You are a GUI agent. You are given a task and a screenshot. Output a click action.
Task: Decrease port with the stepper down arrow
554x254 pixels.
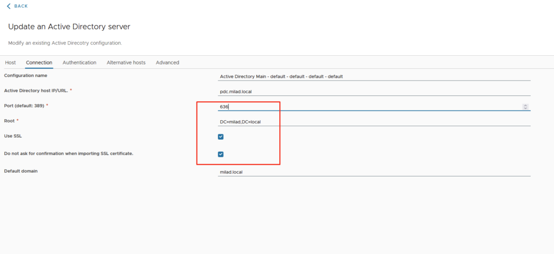(525, 108)
